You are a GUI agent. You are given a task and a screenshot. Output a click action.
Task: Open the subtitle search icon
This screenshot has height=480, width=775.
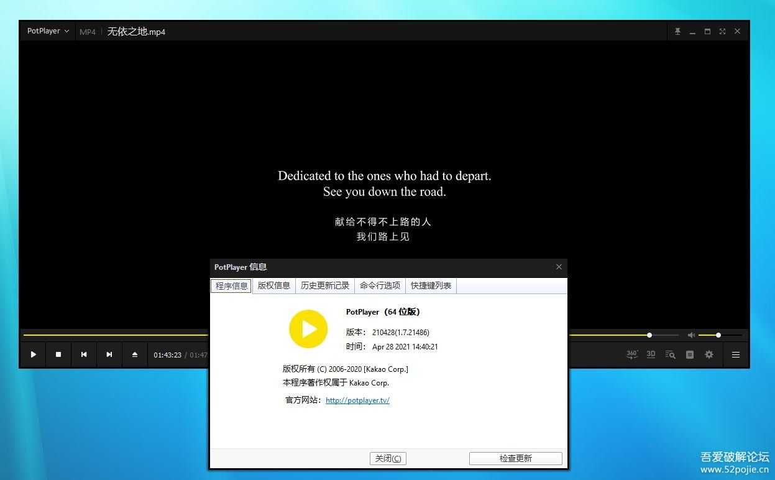(x=670, y=354)
